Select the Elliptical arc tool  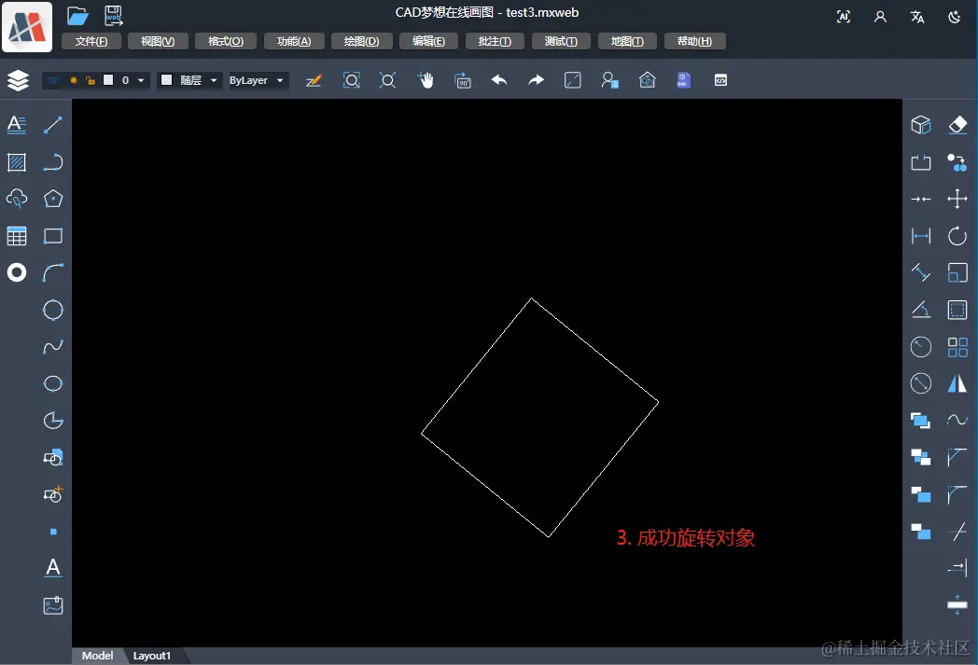[53, 421]
